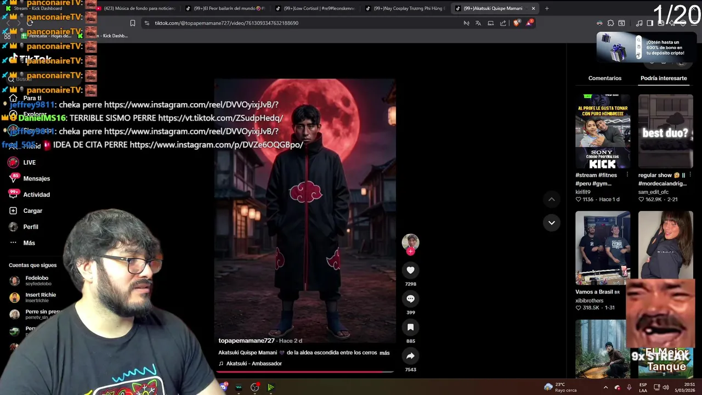Open kirifit9 stream fitness video thumbnail
The height and width of the screenshot is (395, 702).
[x=603, y=131]
